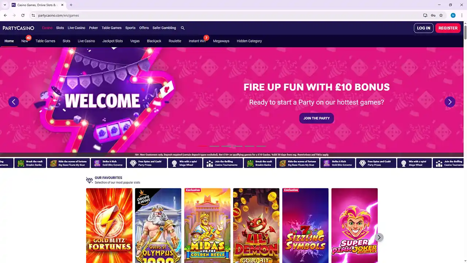This screenshot has width=467, height=263.
Task: Open a new browser tab
Action: (x=71, y=5)
